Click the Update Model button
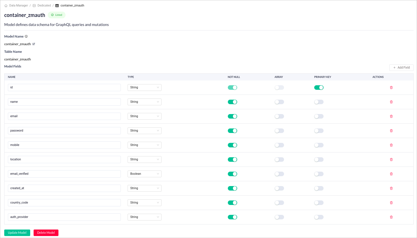Viewport: 417px width, 238px height. tap(17, 233)
